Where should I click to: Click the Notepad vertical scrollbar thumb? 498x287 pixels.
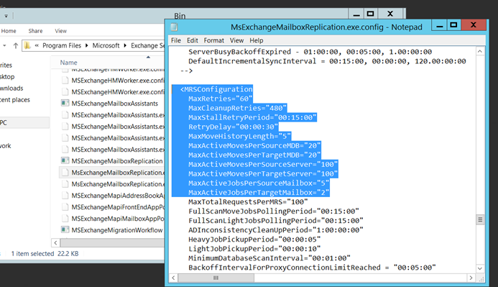pos(480,219)
